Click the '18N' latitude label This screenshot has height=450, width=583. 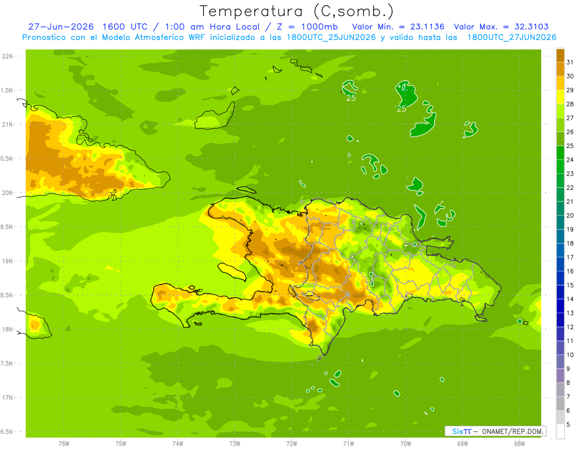[x=7, y=329]
